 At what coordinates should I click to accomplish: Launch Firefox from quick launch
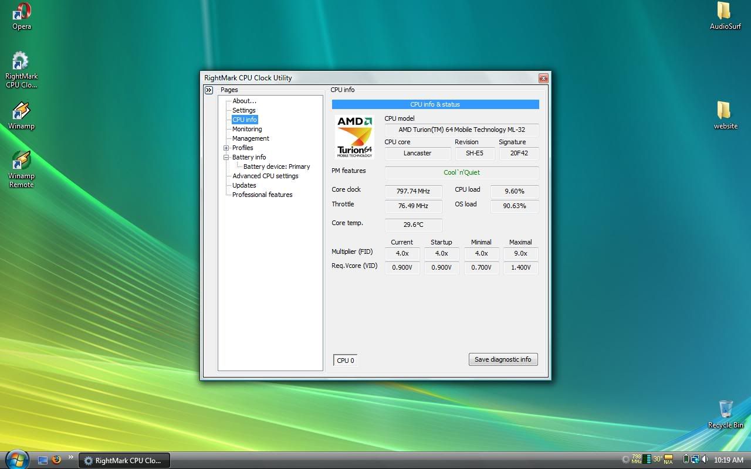click(56, 460)
